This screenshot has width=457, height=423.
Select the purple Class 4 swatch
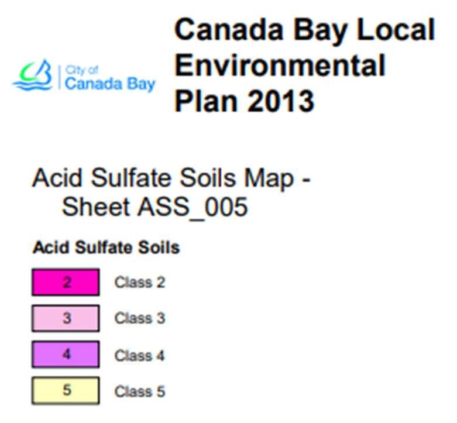click(x=66, y=354)
